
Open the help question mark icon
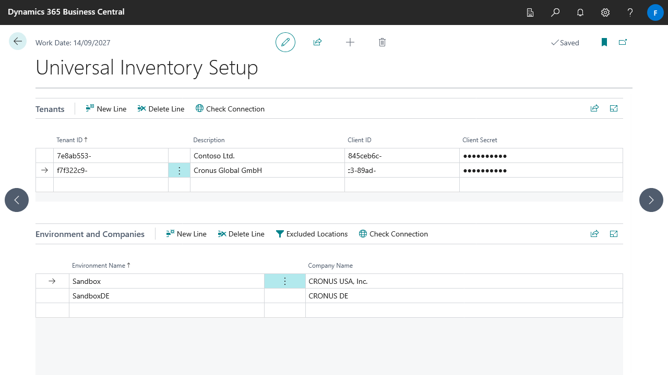tap(630, 12)
